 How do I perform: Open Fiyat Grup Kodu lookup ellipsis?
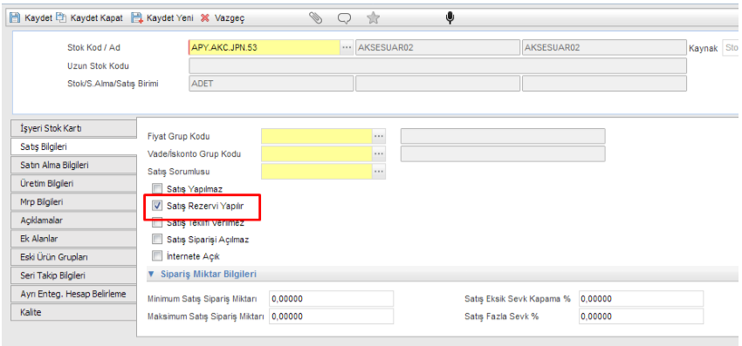coord(379,136)
